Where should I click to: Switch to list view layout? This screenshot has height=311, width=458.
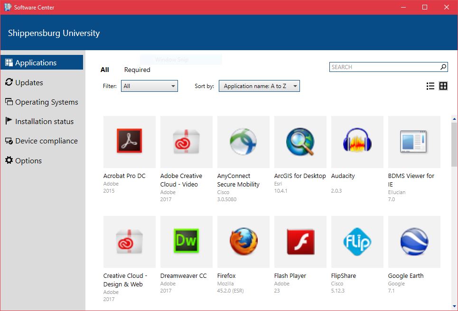point(430,86)
